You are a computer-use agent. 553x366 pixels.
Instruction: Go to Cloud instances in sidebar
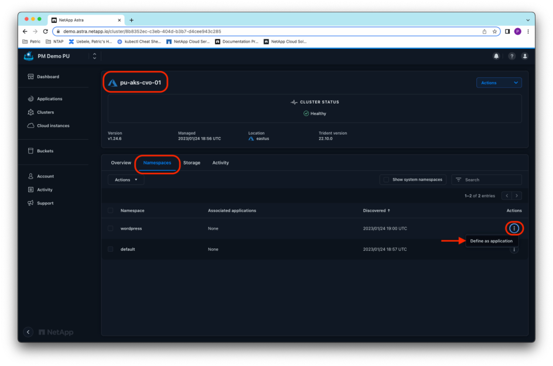(53, 126)
